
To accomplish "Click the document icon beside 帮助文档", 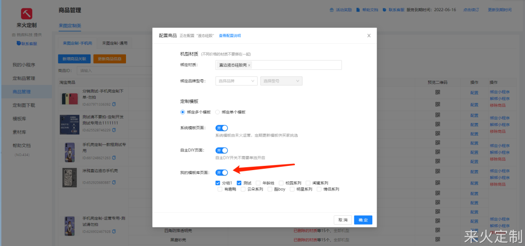I will (x=358, y=10).
